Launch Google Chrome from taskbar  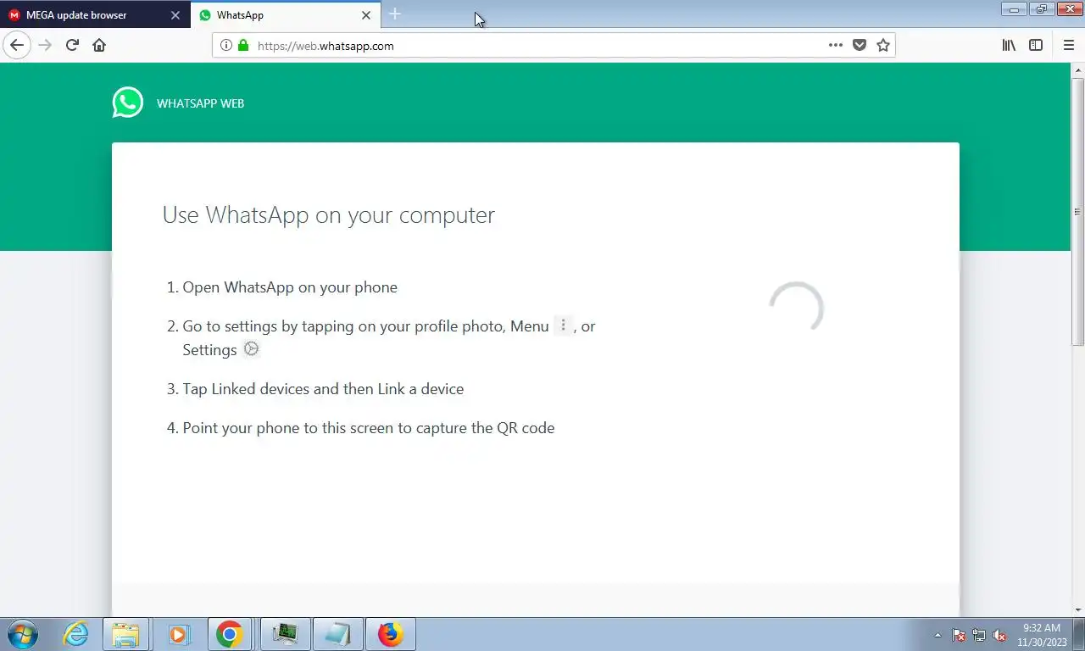[x=230, y=634]
